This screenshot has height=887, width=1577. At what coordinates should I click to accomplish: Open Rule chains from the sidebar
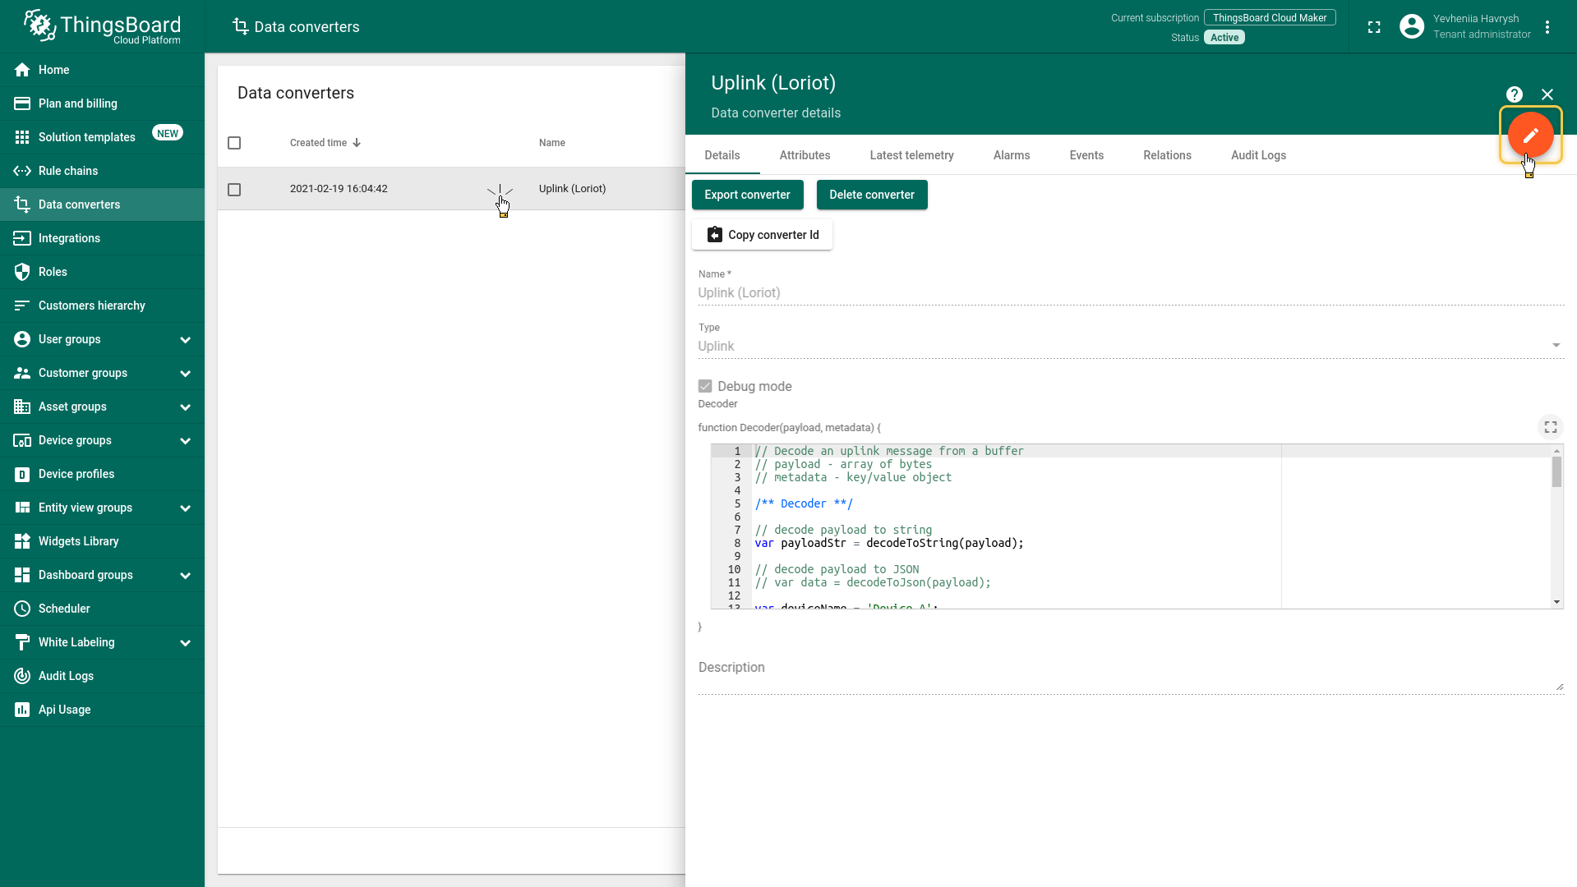(68, 171)
